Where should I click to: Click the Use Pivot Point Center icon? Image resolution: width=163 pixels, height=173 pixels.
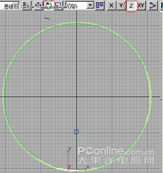100,6
